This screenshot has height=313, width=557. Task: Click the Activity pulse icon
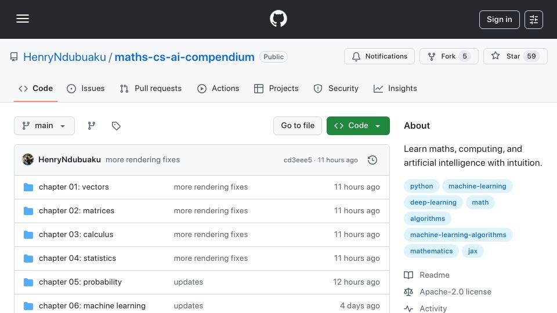pos(408,308)
